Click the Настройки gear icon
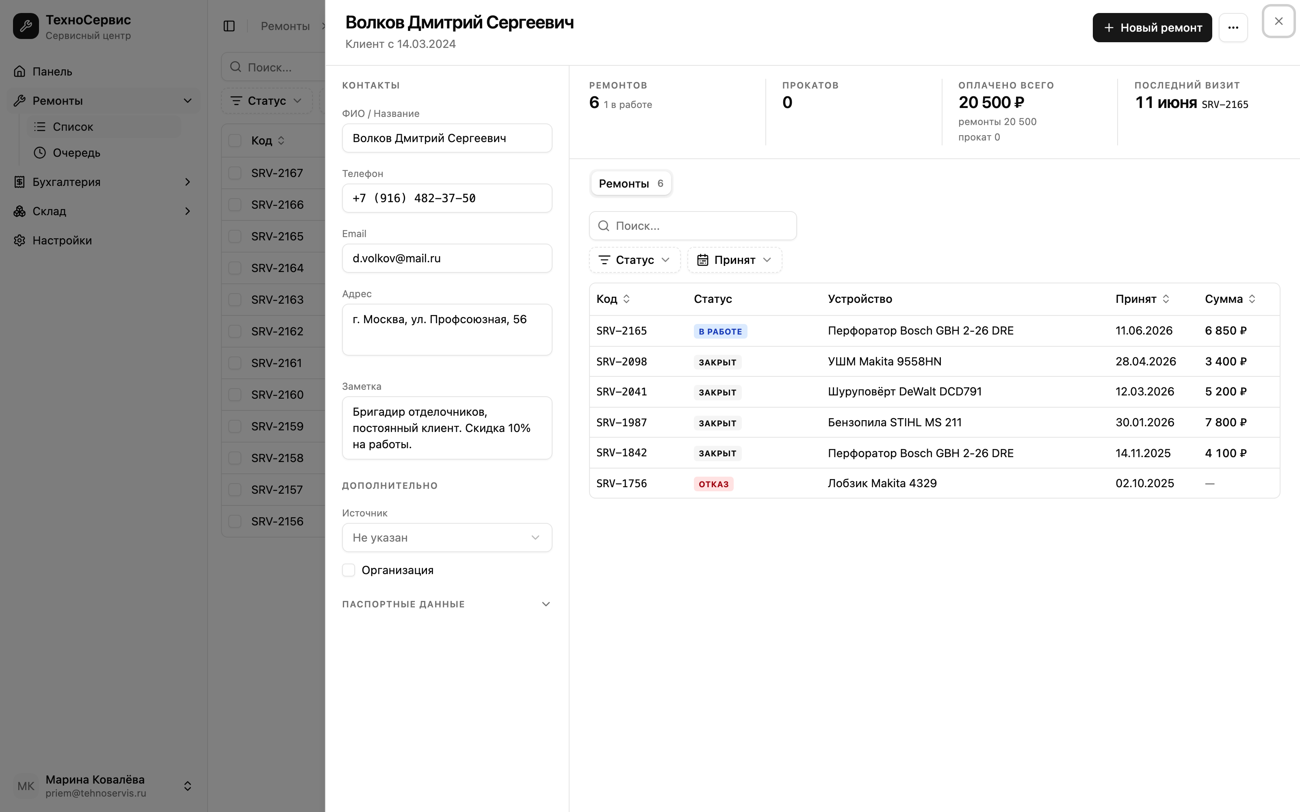The width and height of the screenshot is (1300, 812). (x=20, y=240)
